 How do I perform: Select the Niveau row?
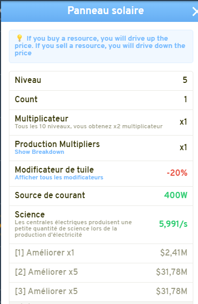coord(101,80)
